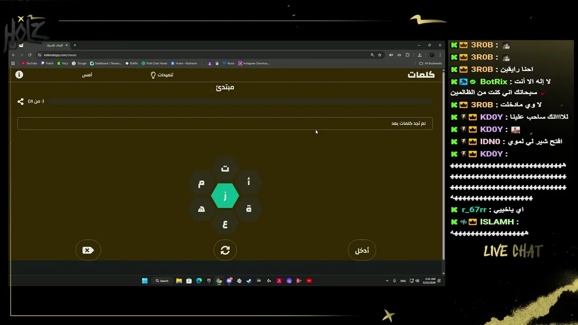Viewport: 578px width, 325px height.
Task: Open Microsoft Edge from taskbar
Action: click(x=199, y=281)
